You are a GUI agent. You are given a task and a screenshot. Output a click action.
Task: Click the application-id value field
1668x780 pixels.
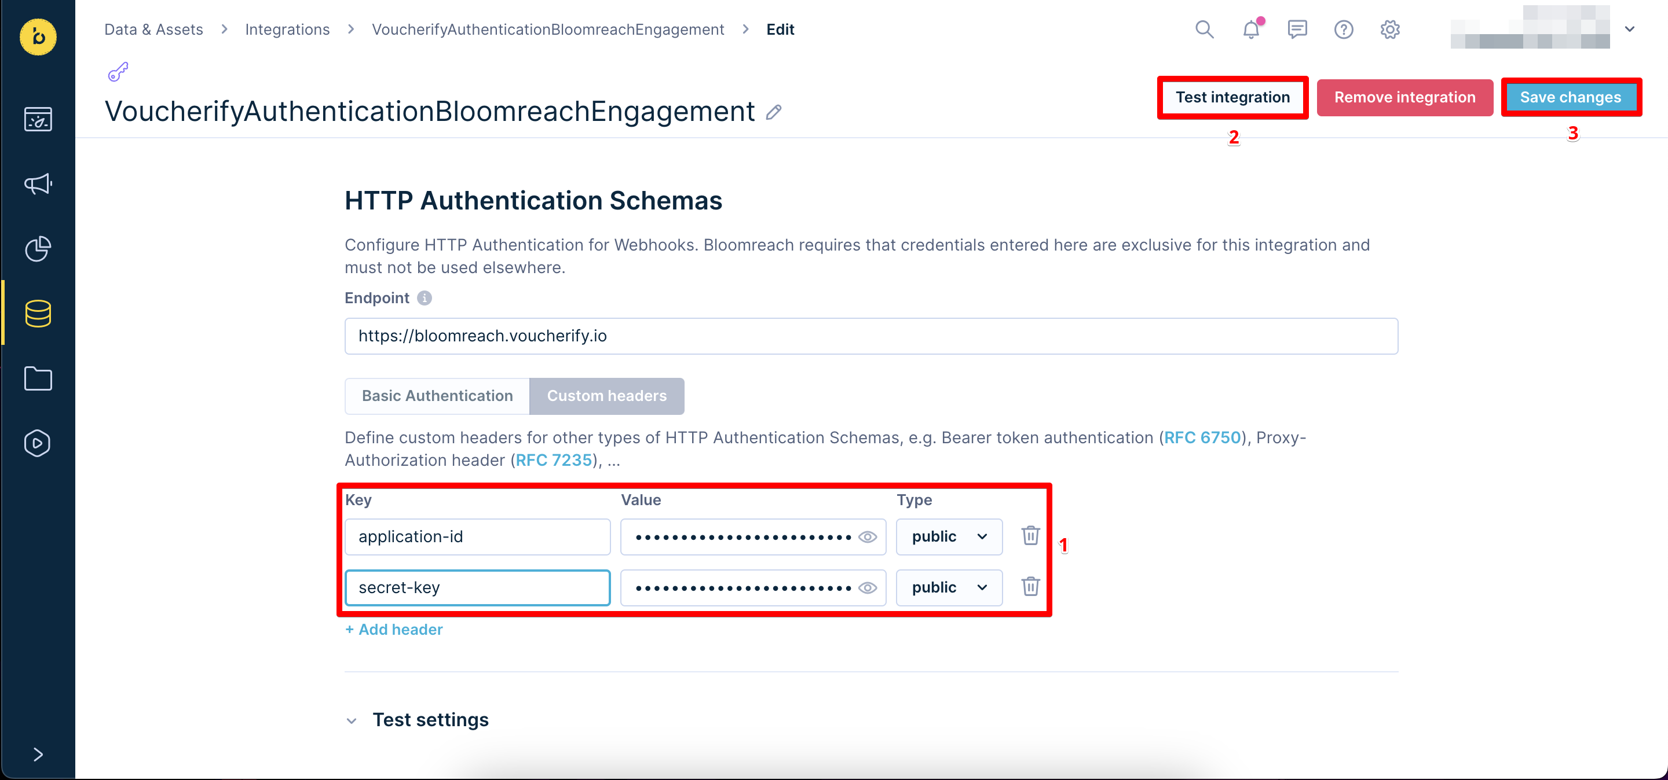tap(752, 536)
